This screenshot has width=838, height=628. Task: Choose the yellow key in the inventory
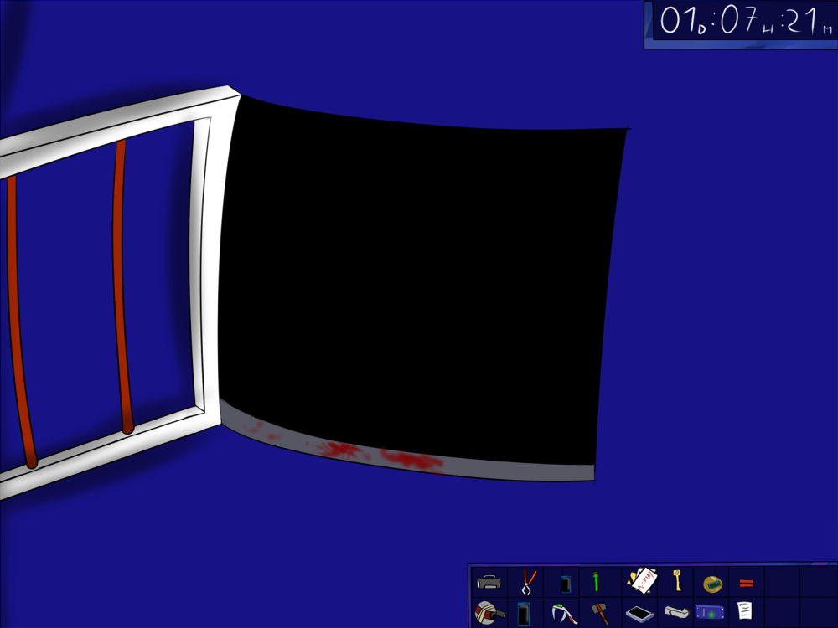pos(676,579)
